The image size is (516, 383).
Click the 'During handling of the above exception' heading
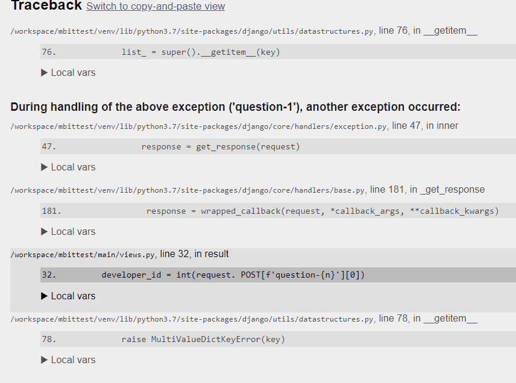coord(235,107)
